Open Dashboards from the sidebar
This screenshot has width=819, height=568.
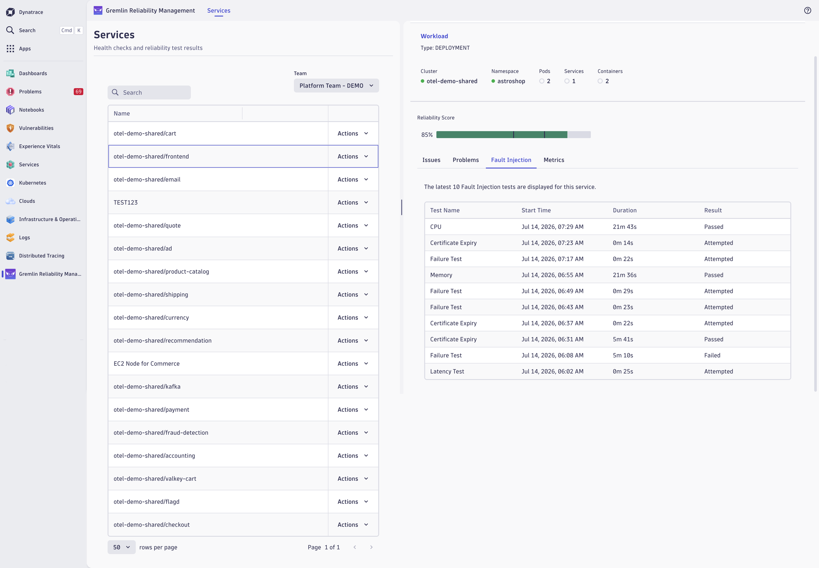(43, 73)
